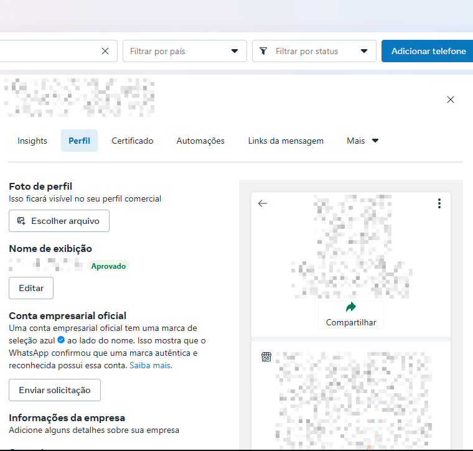
Task: Open the Filtrar por país dropdown
Action: (x=184, y=51)
